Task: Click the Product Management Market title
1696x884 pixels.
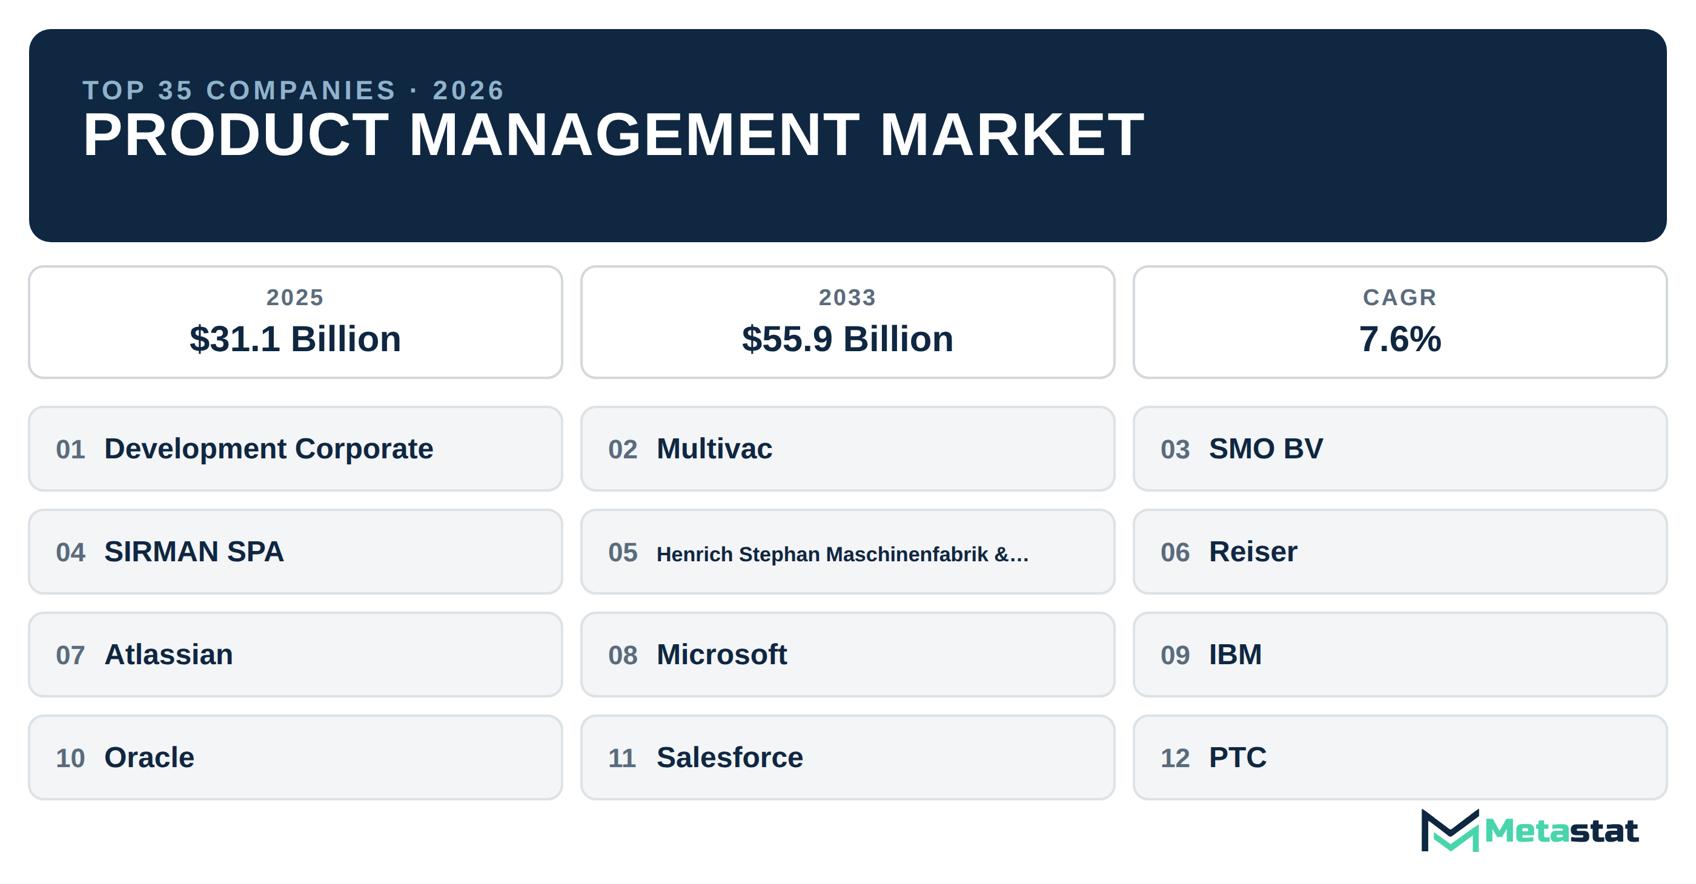Action: [x=613, y=135]
